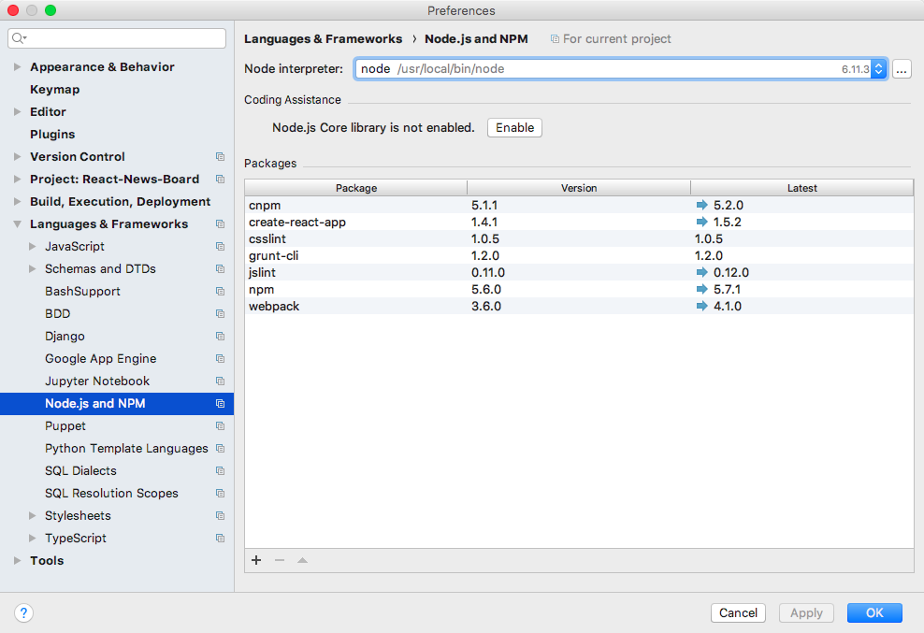Click Enable for Node.js Core library
Image resolution: width=924 pixels, height=633 pixels.
click(x=514, y=128)
